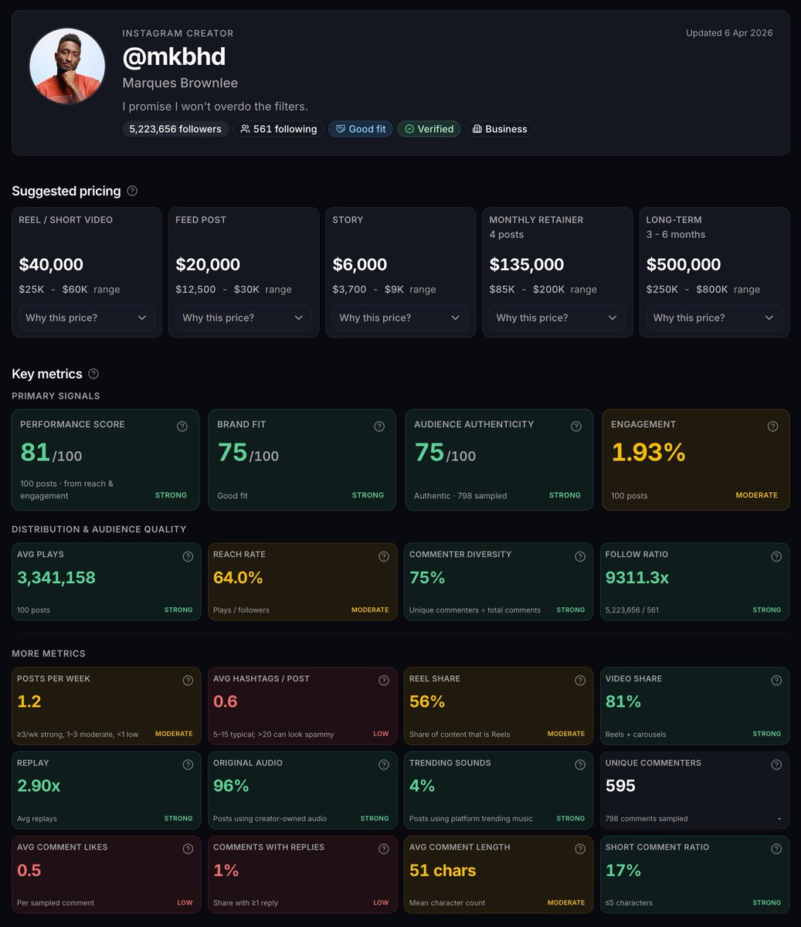Expand Why this price for Reel / Short Video

87,317
